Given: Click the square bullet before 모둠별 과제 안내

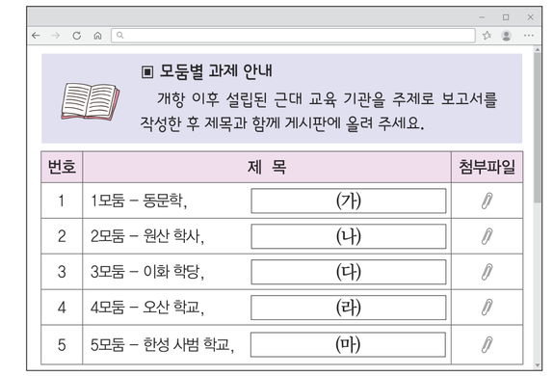Looking at the screenshot, I should (x=147, y=72).
